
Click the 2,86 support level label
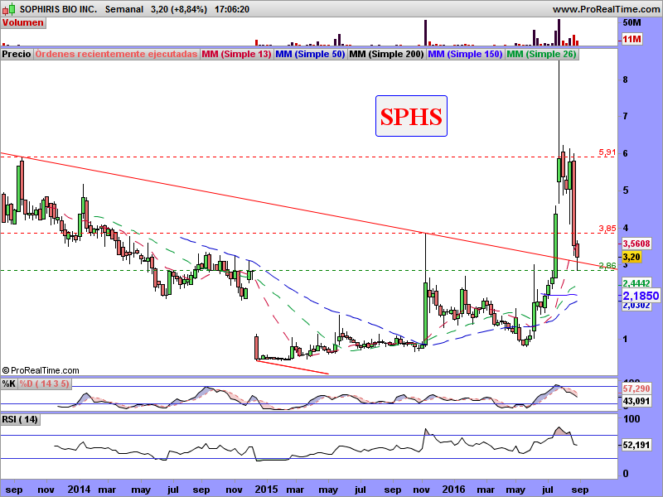[607, 266]
